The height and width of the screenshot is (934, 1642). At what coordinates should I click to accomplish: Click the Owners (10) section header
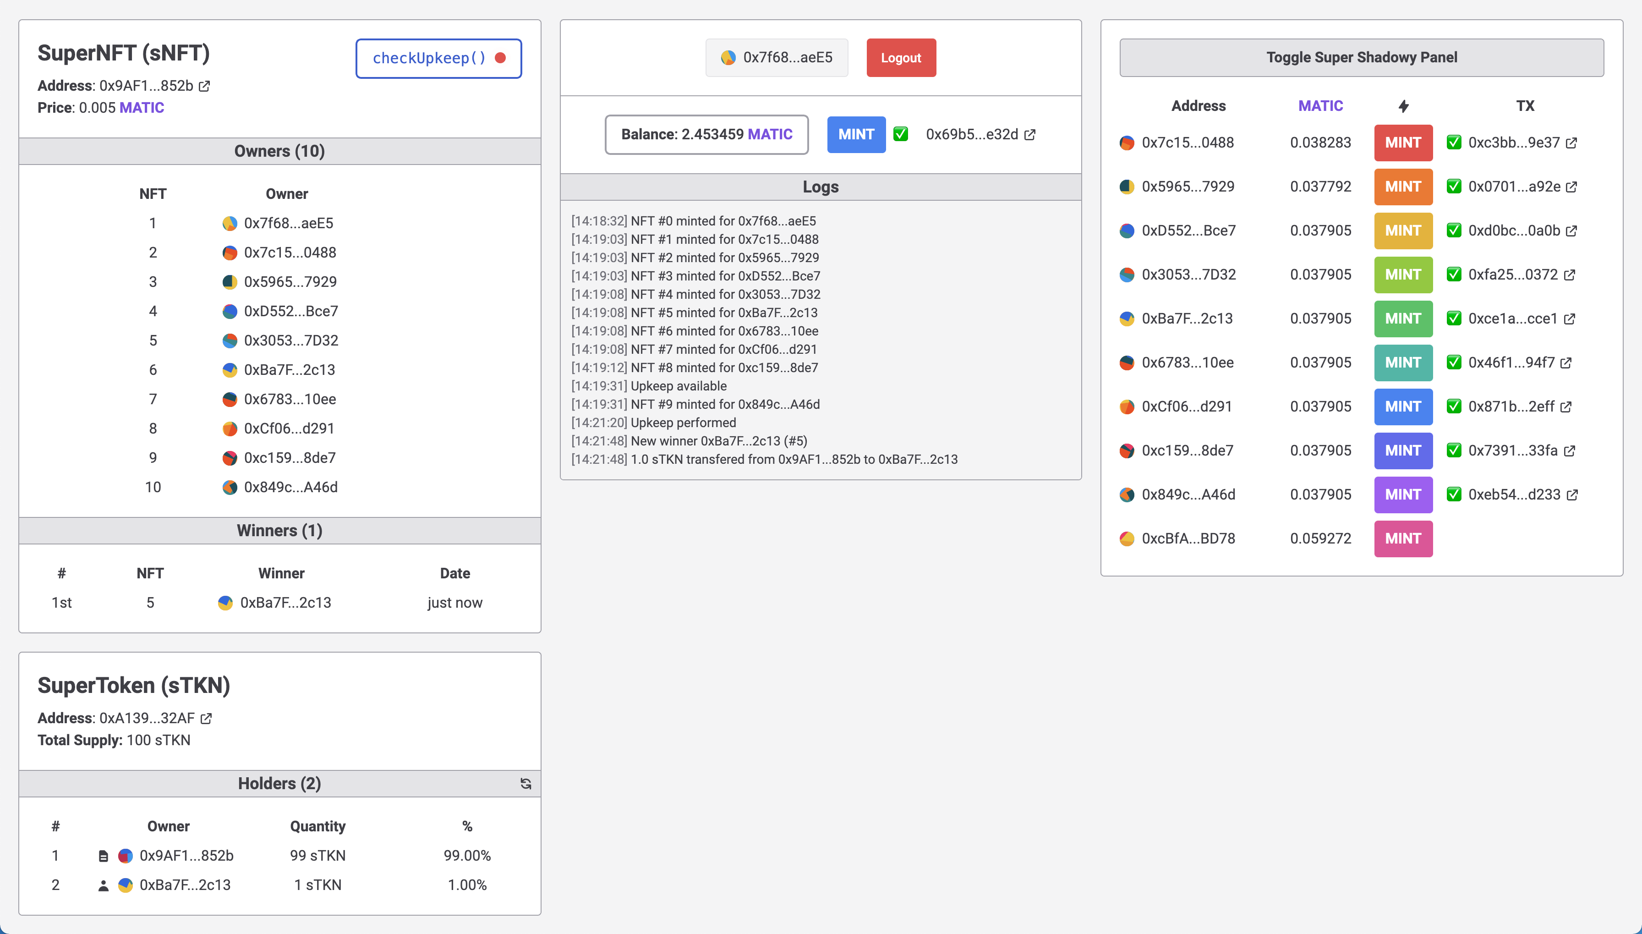[x=279, y=151]
